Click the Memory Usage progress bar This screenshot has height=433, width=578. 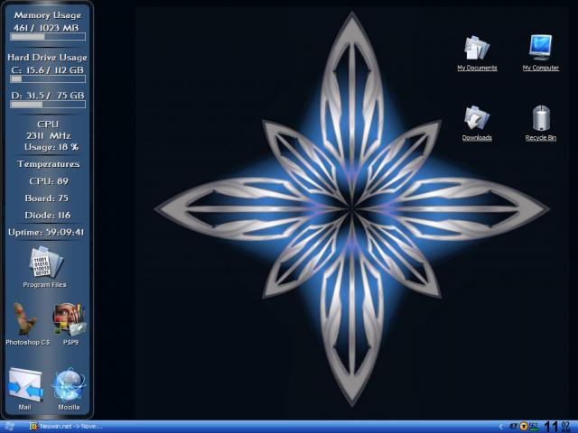[48, 37]
